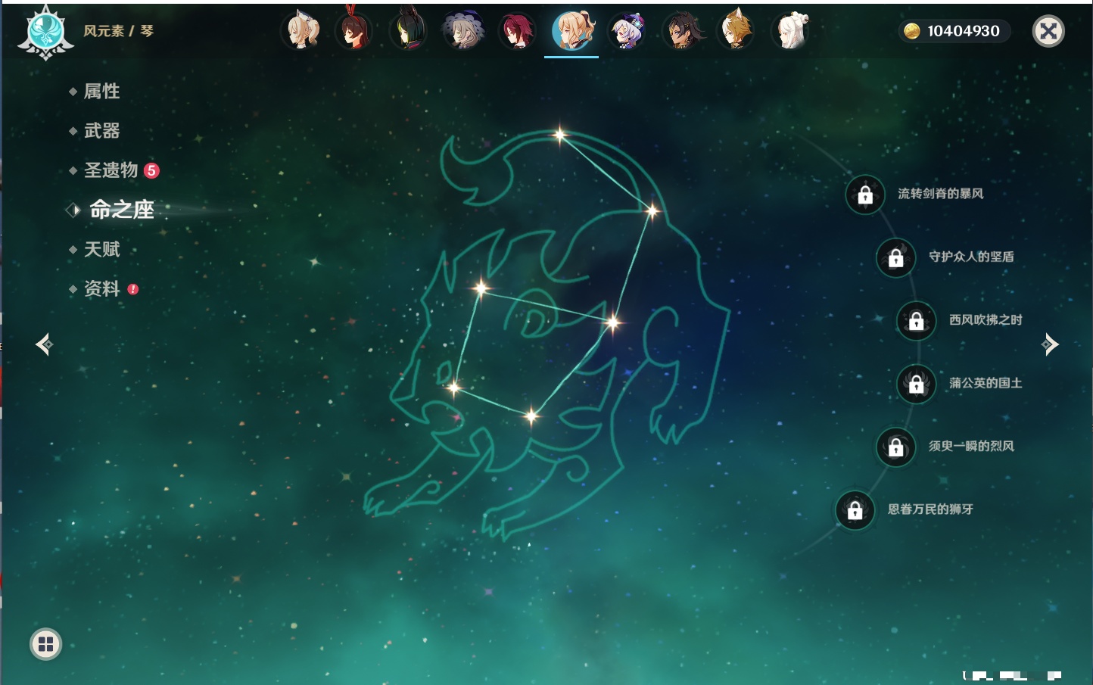Open the 属性 attributes tab

[101, 92]
